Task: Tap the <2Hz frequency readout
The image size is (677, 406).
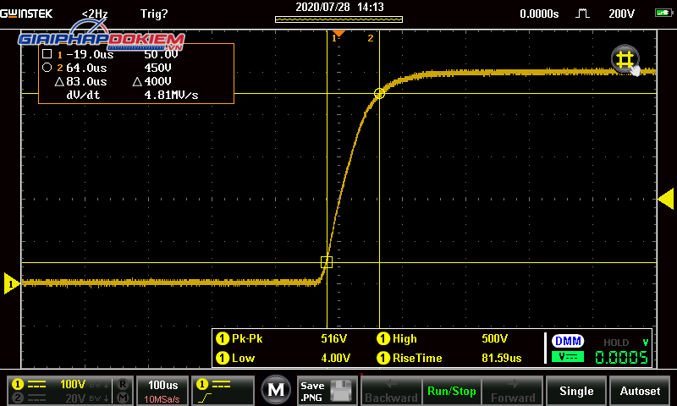Action: tap(95, 14)
